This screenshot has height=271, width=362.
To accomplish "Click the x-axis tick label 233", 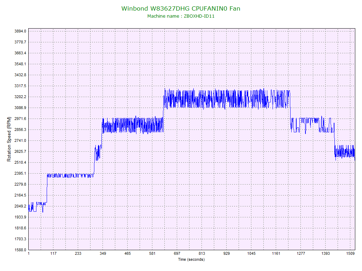I will click(x=78, y=253).
